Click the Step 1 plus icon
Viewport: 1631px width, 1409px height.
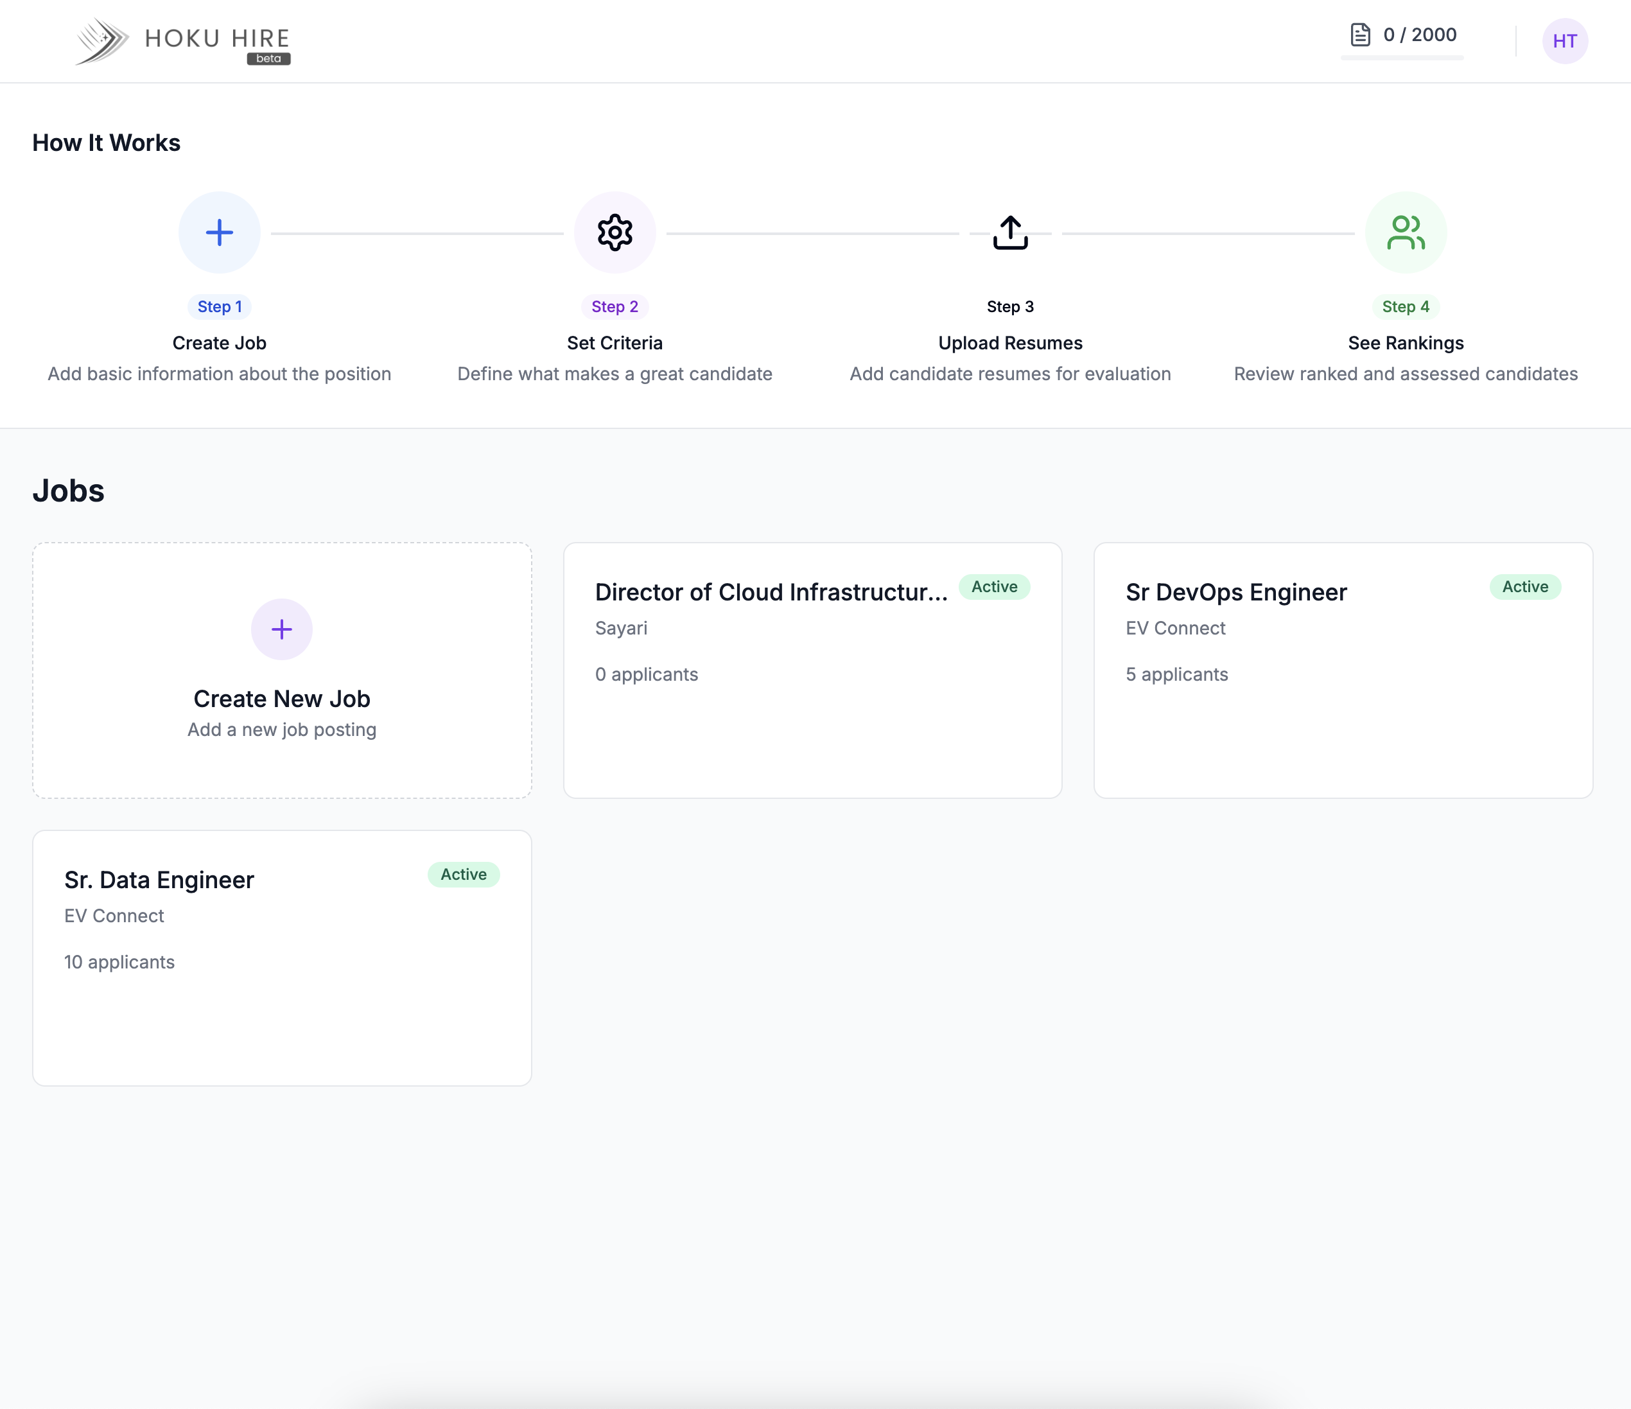(219, 232)
